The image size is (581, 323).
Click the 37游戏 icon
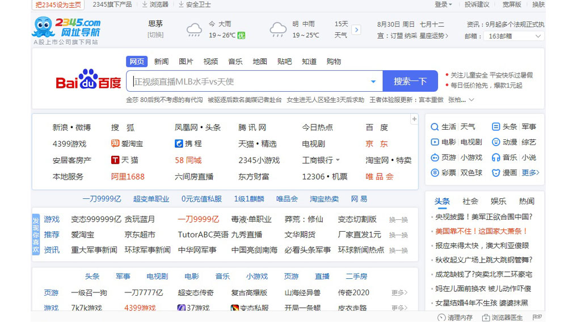pos(181,308)
